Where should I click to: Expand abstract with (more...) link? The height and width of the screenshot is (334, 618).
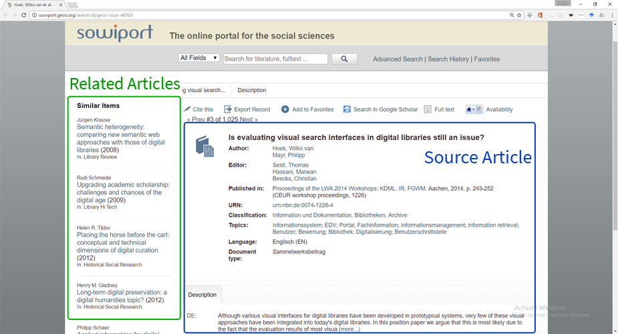[x=349, y=329]
